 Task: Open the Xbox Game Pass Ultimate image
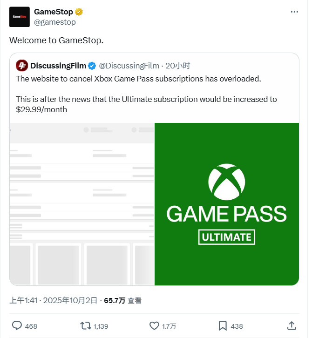click(226, 204)
